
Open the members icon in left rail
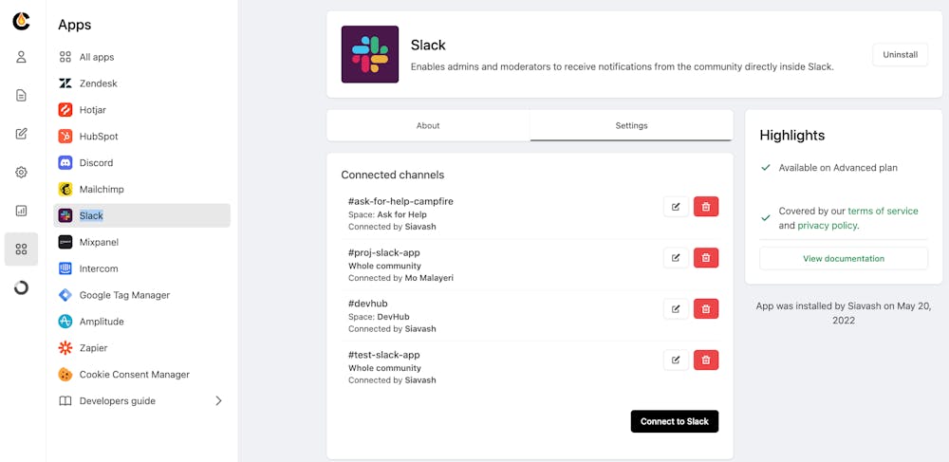point(21,57)
